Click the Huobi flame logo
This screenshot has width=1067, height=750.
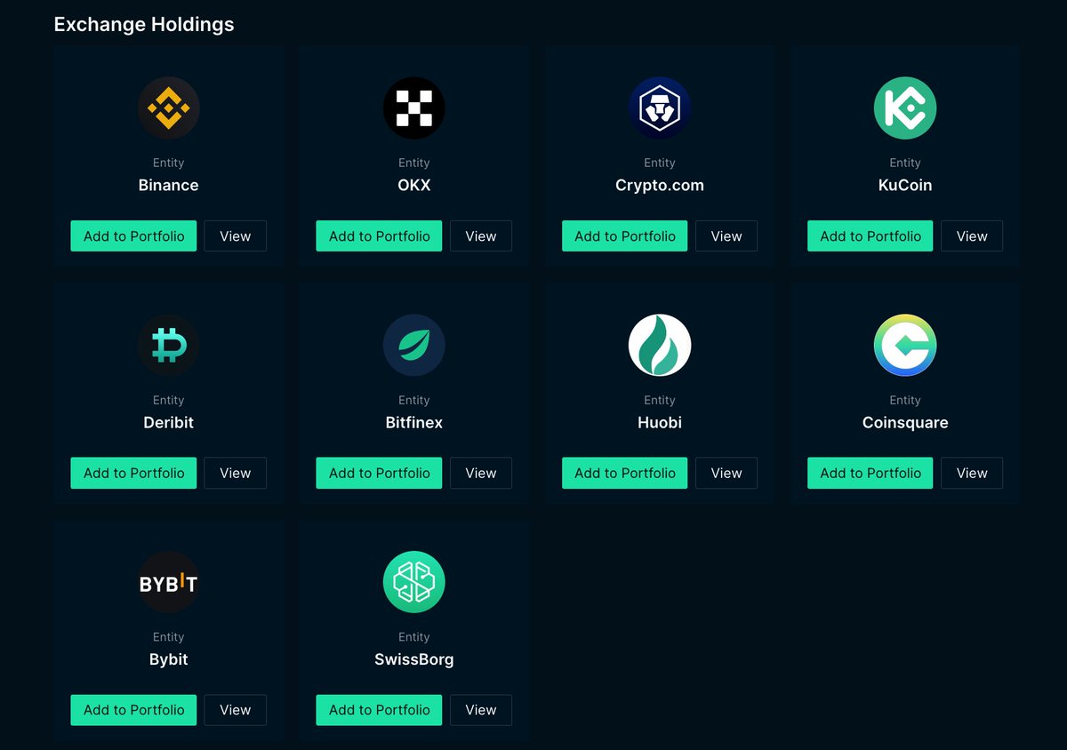click(x=660, y=345)
